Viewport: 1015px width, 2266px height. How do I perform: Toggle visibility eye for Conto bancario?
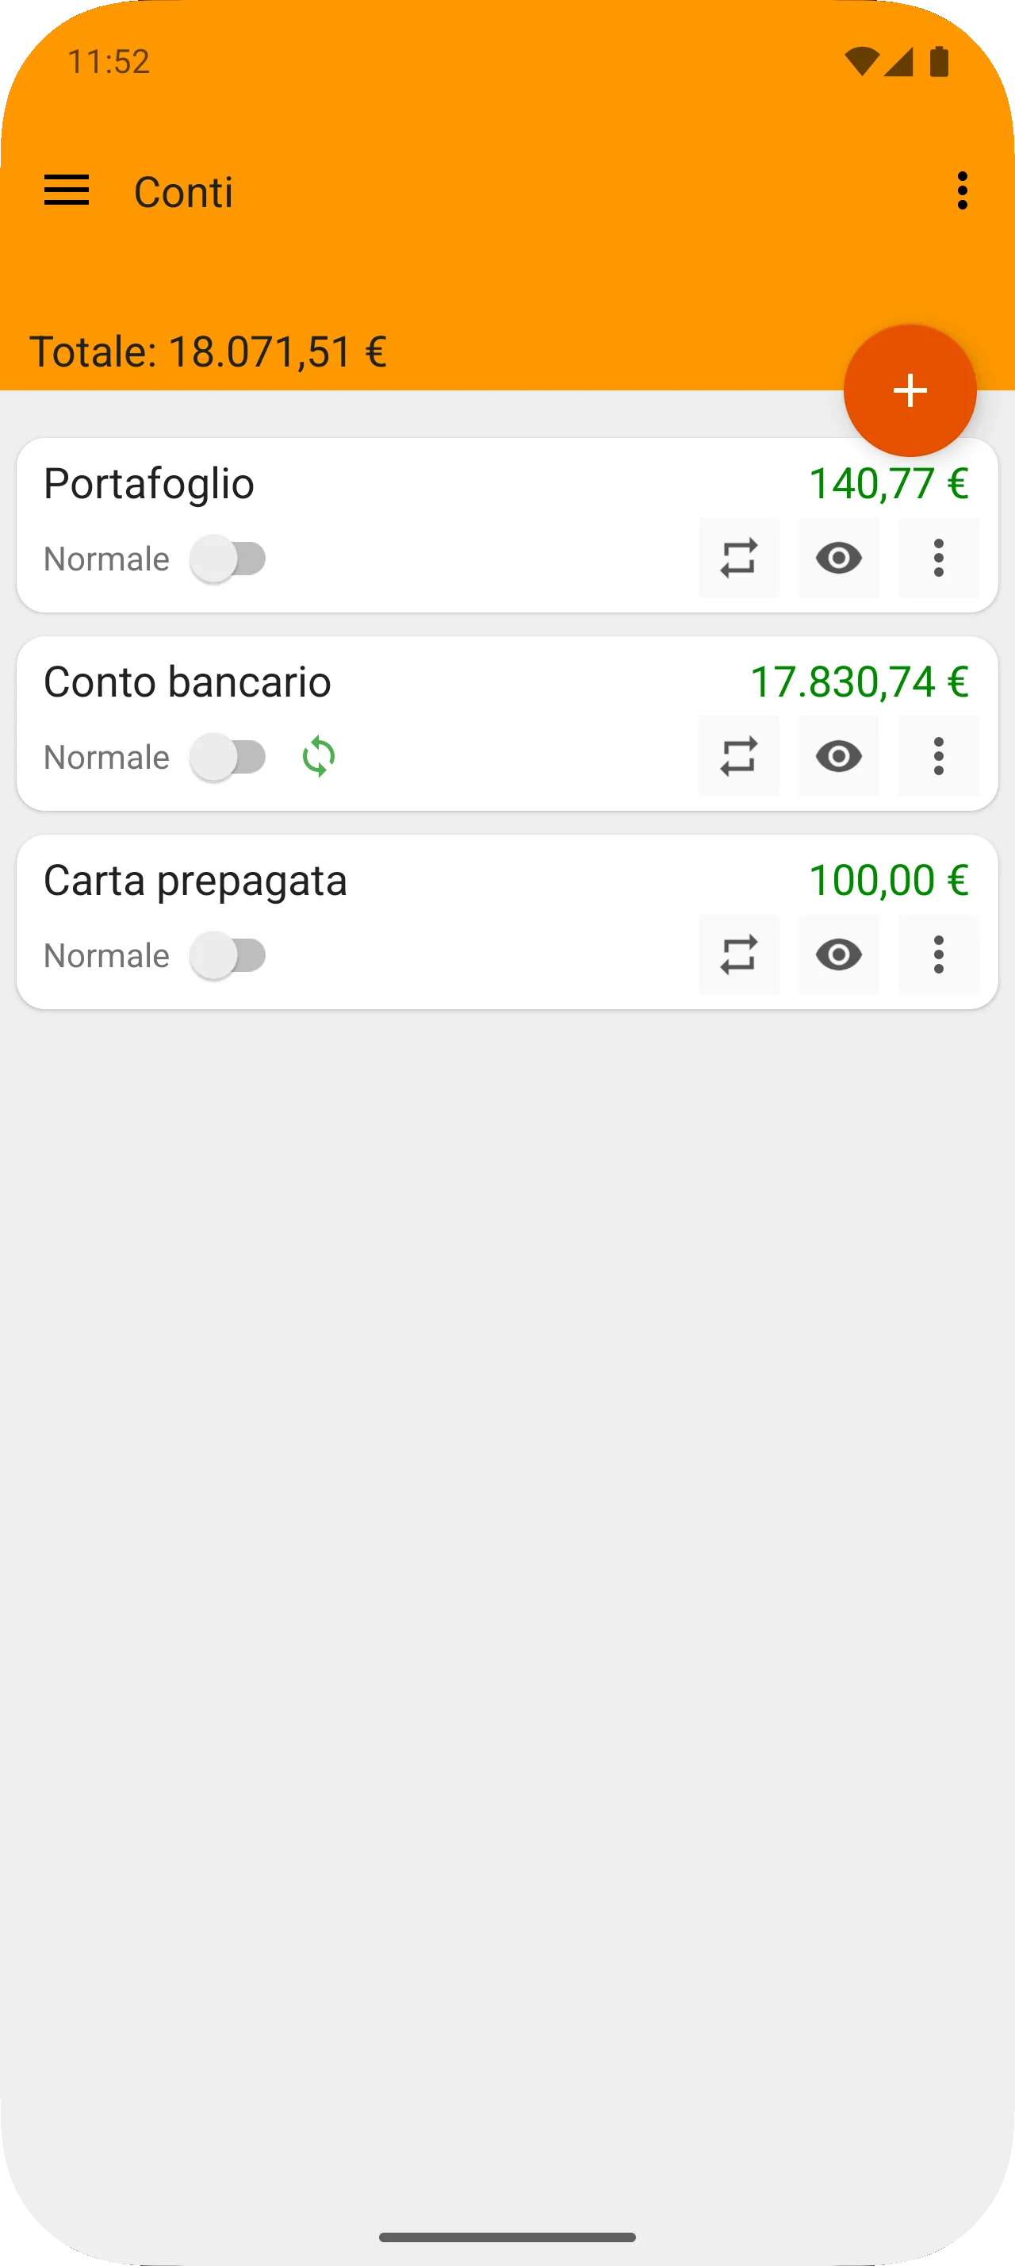(838, 756)
